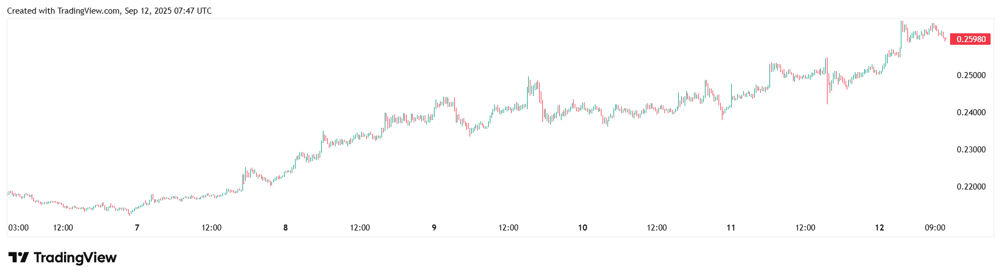Click the date 11 time axis marker
Image resolution: width=1001 pixels, height=278 pixels.
pyautogui.click(x=731, y=228)
